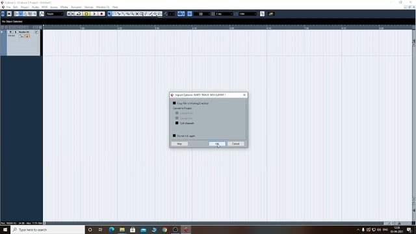Open the color selector dropdown in toolbar
This screenshot has height=234, width=416.
click(271, 14)
